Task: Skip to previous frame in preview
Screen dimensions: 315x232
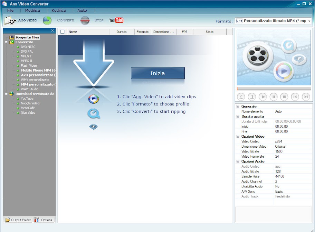Action: 295,97
